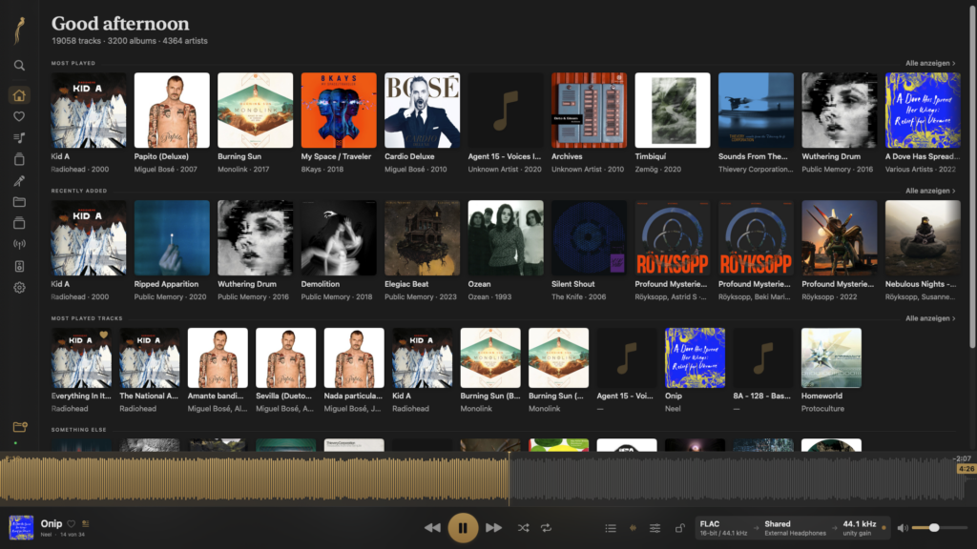
Task: Toggle the waveform display icon
Action: pos(633,528)
